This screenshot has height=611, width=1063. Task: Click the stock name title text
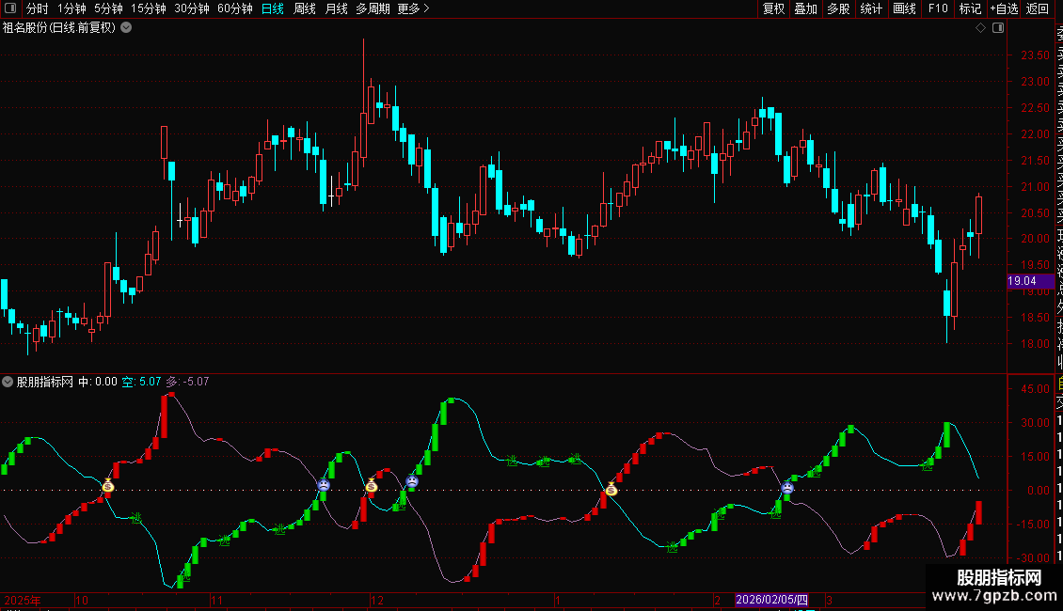(x=59, y=28)
